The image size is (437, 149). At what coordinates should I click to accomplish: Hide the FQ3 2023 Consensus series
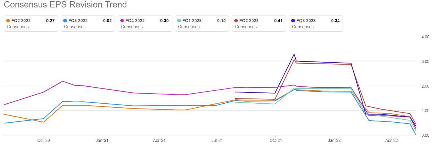316,24
